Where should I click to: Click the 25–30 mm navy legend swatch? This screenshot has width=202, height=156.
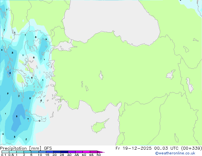pyautogui.click(x=64, y=152)
